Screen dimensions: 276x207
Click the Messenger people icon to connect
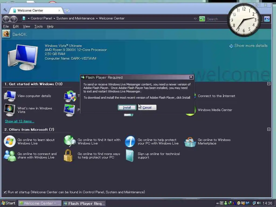point(10,156)
